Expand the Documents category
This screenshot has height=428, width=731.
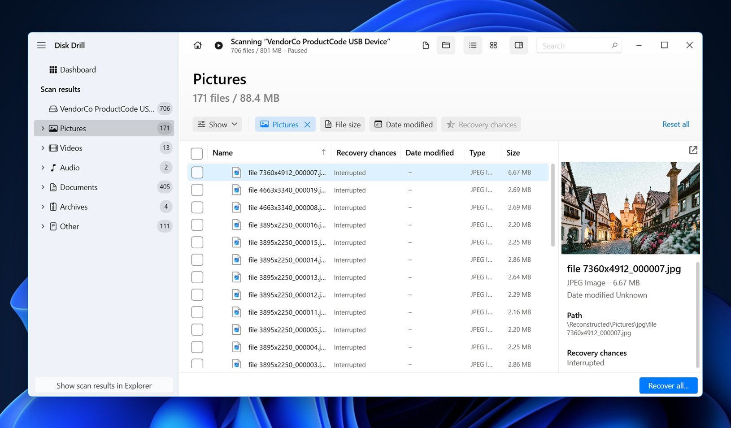43,187
